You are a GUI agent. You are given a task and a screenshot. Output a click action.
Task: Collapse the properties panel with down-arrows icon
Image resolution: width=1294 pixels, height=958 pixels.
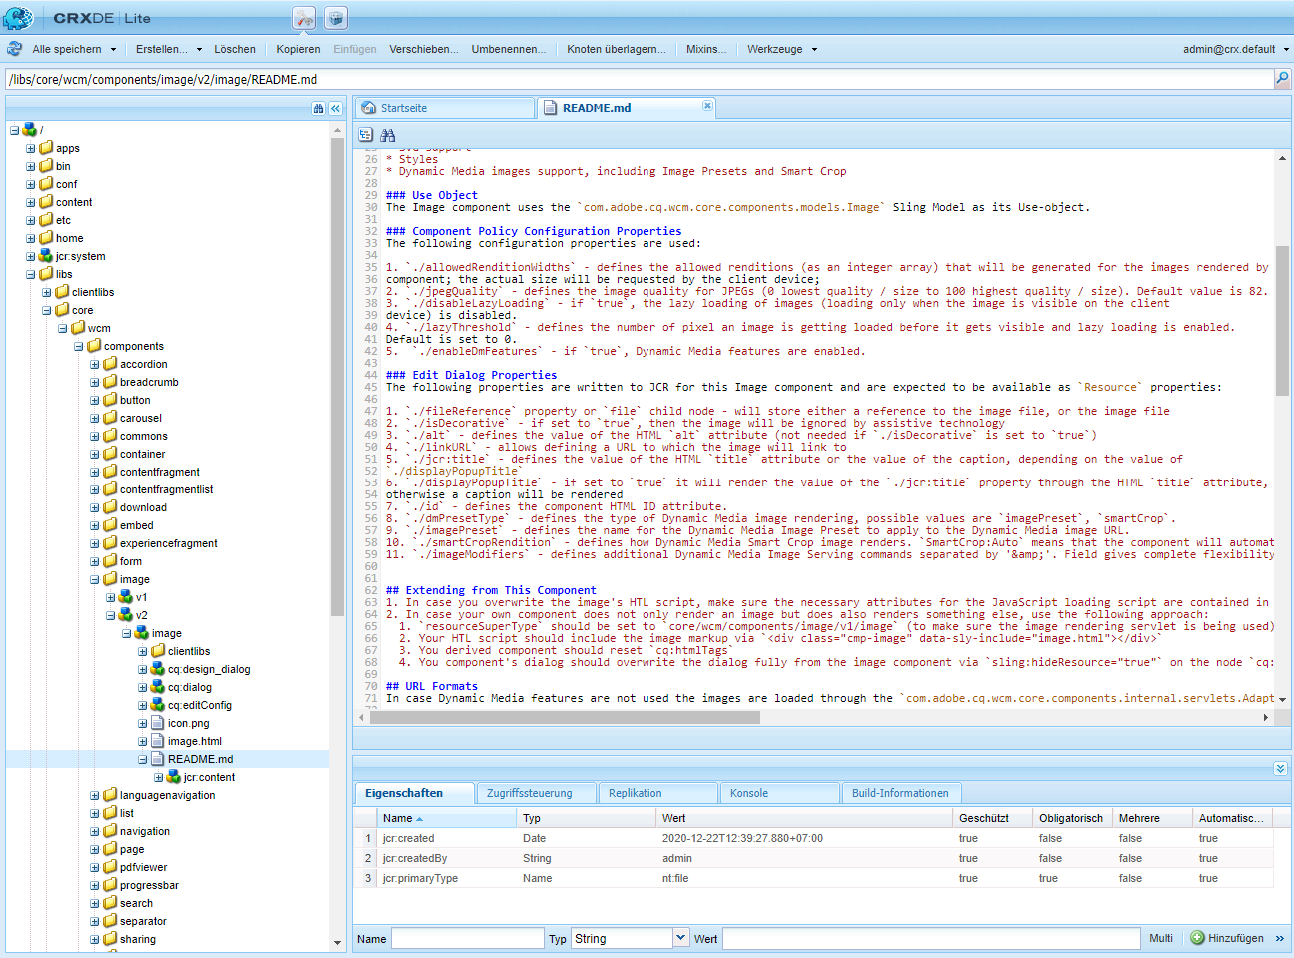(x=1280, y=768)
